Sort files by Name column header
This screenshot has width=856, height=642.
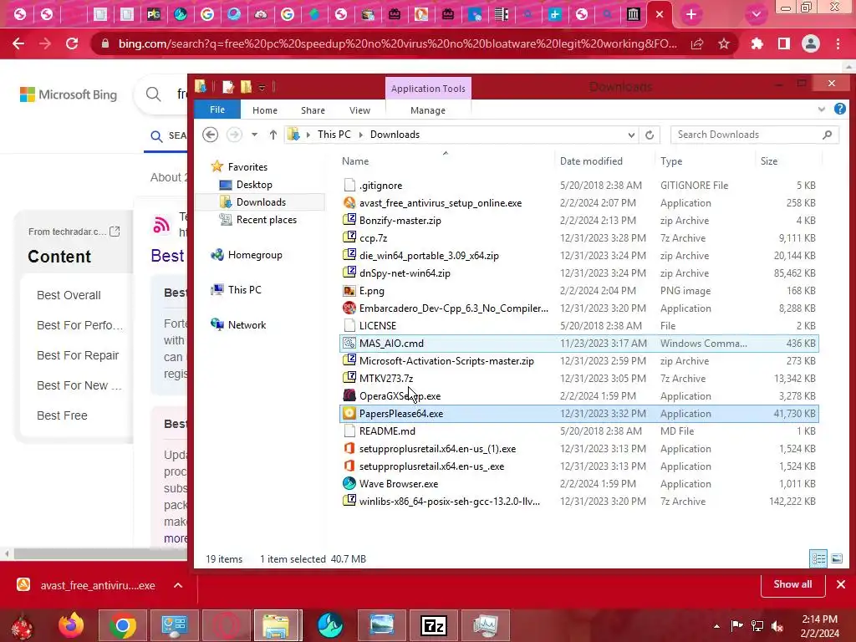[355, 161]
